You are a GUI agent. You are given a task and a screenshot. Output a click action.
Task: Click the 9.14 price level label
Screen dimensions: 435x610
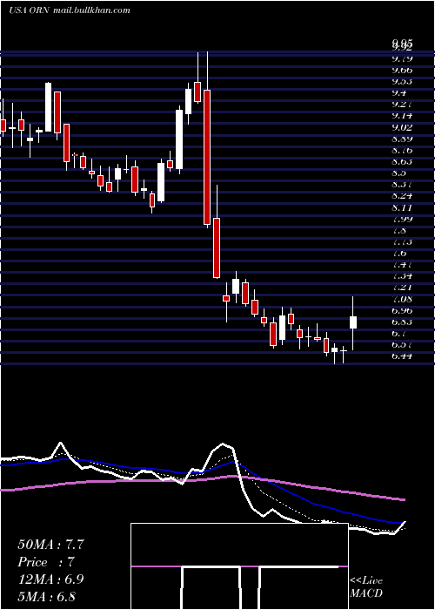pos(402,116)
